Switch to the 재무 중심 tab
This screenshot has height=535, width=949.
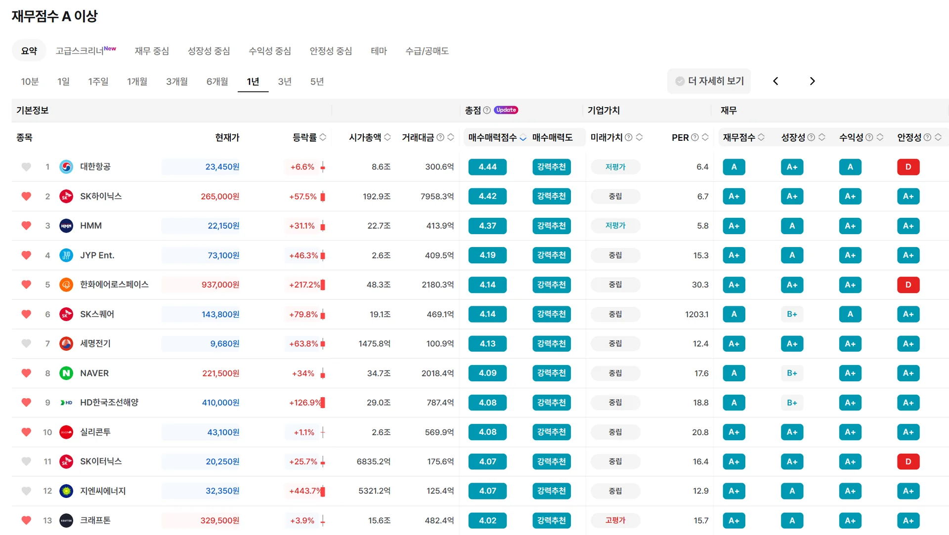[x=152, y=51]
